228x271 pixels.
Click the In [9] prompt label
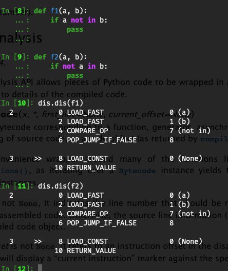tap(15, 57)
